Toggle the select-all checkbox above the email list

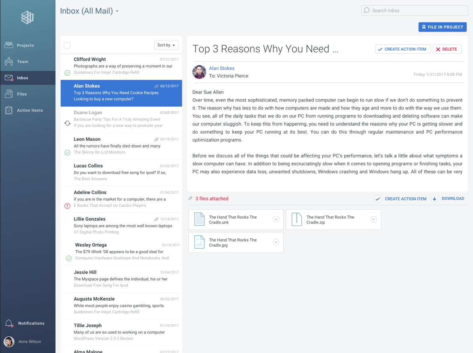point(67,45)
